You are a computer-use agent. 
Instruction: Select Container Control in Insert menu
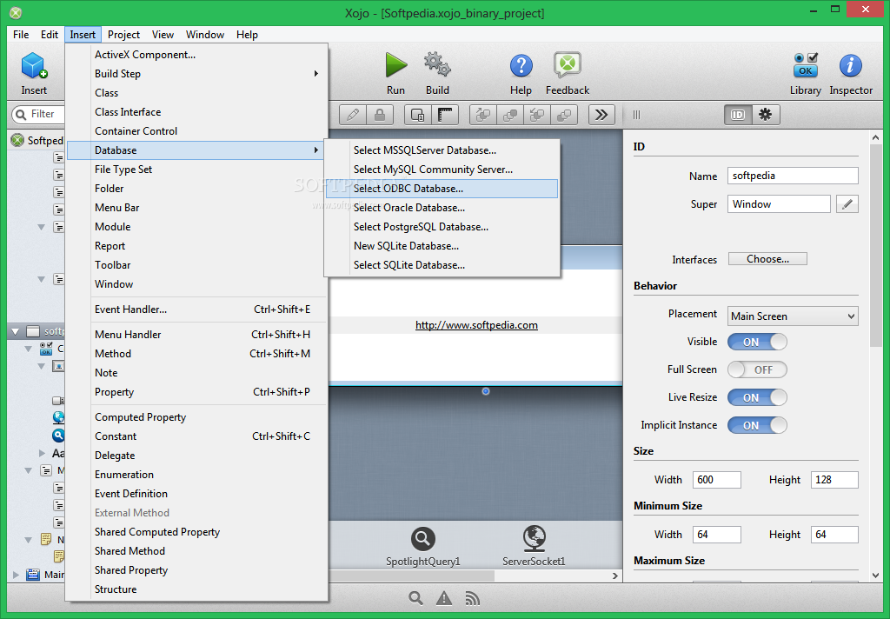196,131
